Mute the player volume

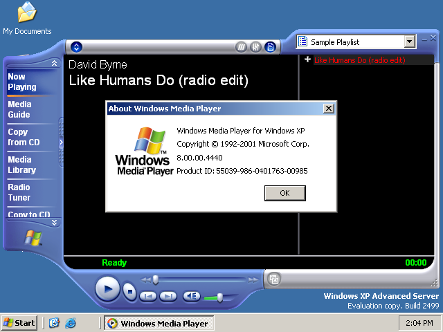[192, 296]
